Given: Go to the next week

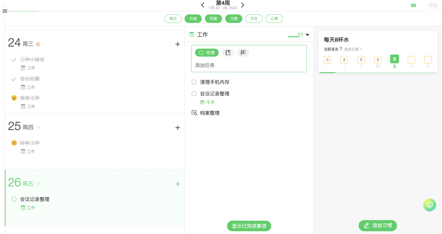Looking at the screenshot, I should tap(243, 5).
